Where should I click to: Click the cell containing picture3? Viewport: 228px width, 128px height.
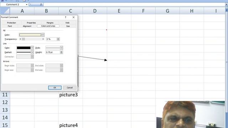tap(71, 95)
